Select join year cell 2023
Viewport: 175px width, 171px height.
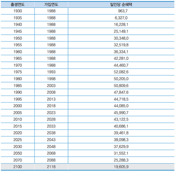tap(51, 113)
